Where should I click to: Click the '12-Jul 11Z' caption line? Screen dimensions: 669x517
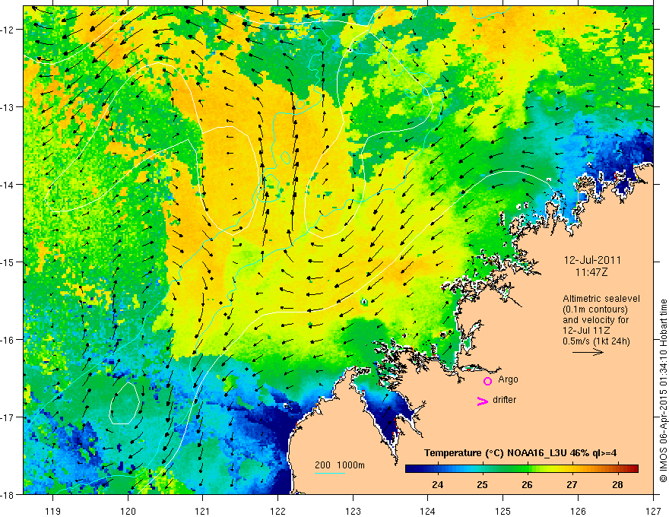586,331
